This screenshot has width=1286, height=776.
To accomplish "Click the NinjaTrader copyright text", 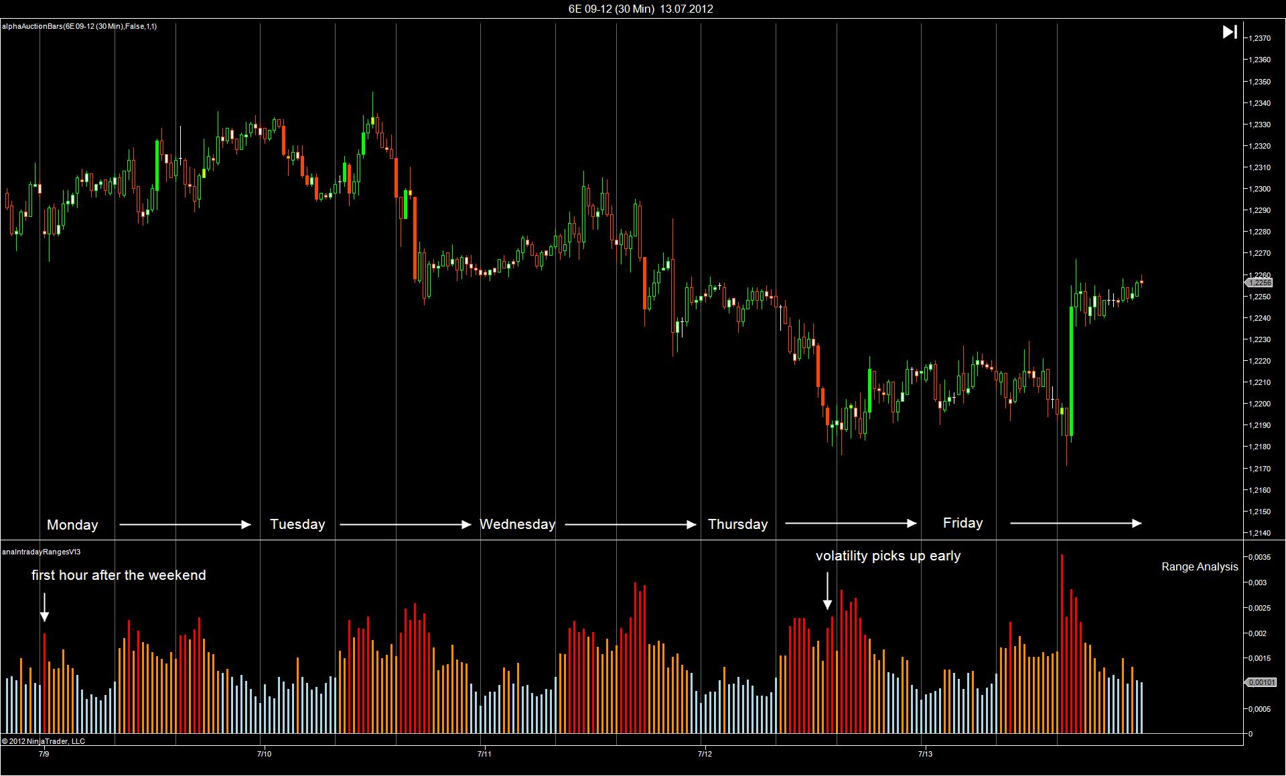I will 44,741.
